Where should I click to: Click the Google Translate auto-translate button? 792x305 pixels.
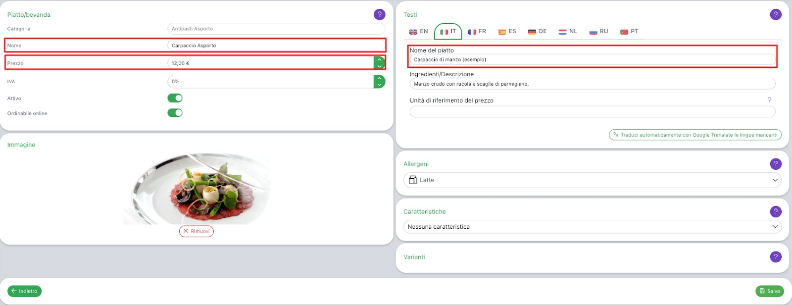[695, 135]
